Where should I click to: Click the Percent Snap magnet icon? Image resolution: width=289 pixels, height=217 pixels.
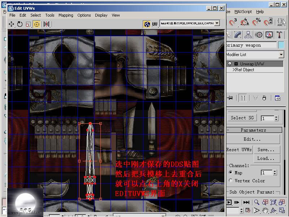(256, 22)
